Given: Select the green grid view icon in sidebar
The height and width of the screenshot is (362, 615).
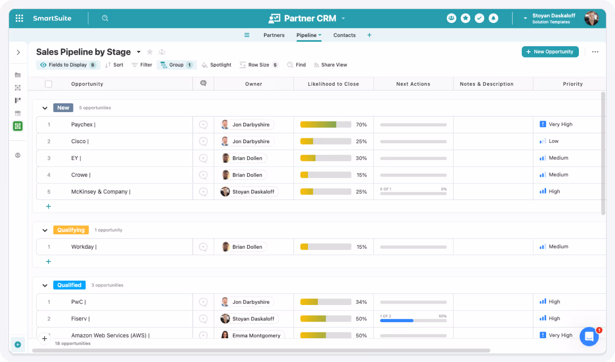Looking at the screenshot, I should pyautogui.click(x=18, y=126).
